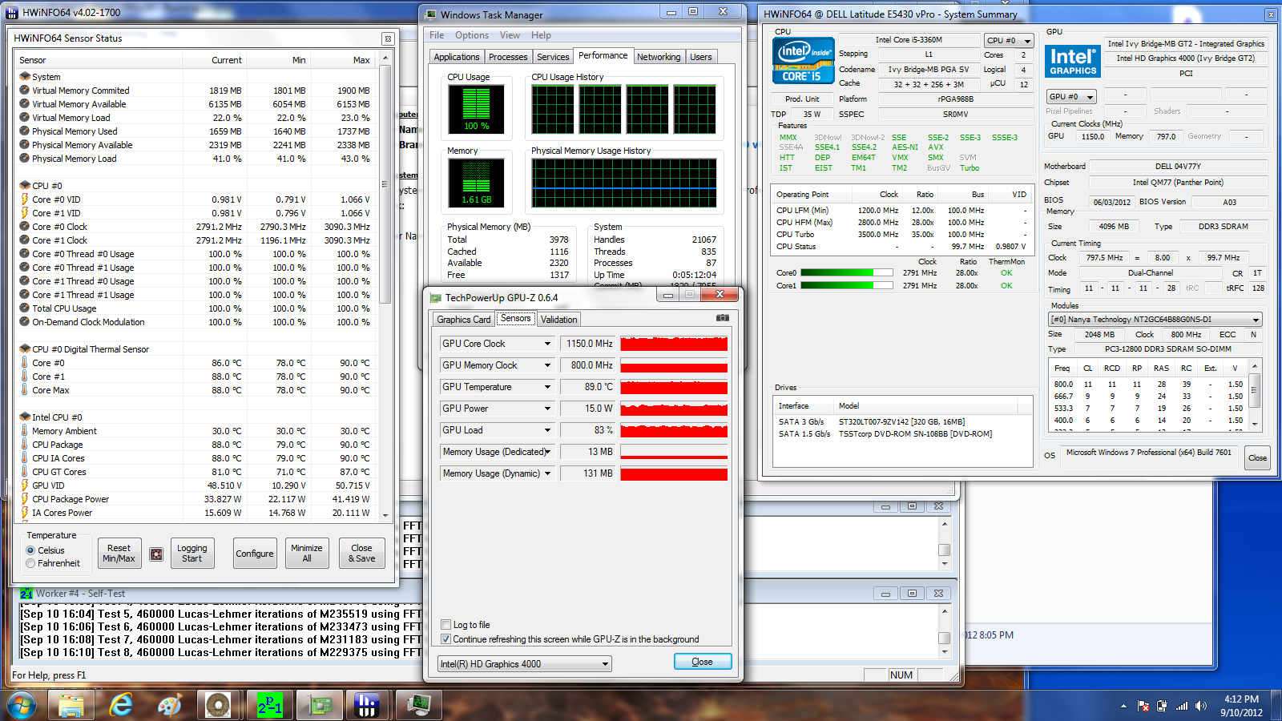Open the Memory Usage (Dynamic) dropdown
Screen dimensions: 1282x721
548,473
